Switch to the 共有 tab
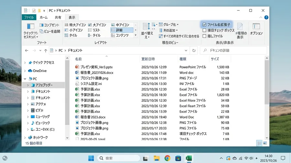Screen dimensions: 291x163 pos(58,17)
